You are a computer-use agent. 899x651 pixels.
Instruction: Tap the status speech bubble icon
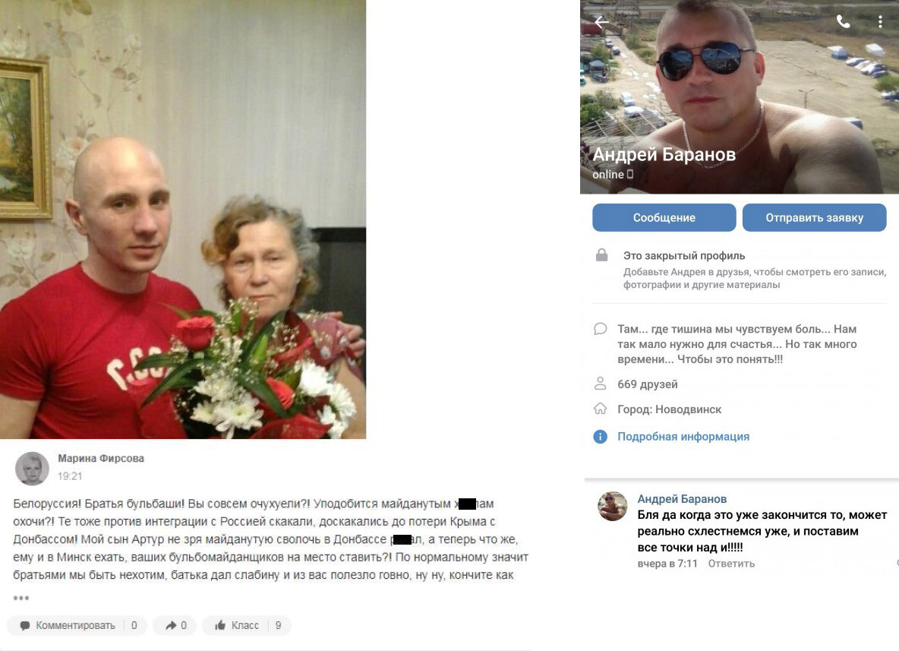click(601, 329)
